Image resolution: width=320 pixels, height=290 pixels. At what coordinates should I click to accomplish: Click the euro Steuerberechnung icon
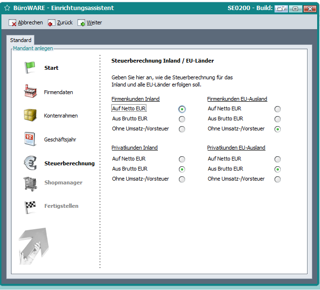30,163
